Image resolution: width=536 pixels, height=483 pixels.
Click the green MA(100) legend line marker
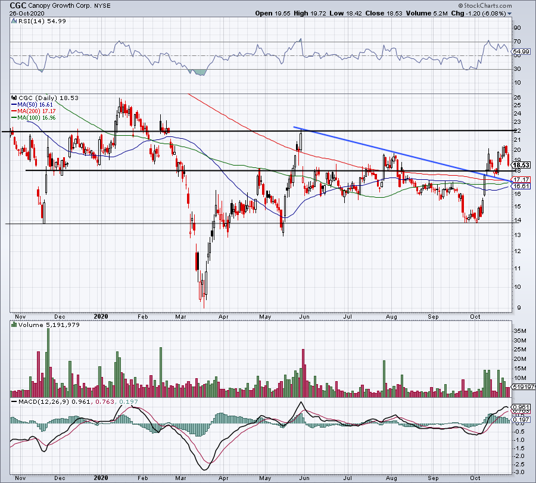pos(14,118)
